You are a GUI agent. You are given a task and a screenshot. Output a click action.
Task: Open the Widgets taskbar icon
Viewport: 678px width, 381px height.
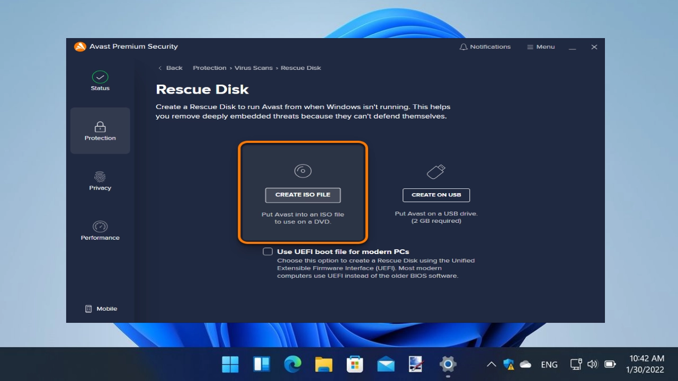pos(262,364)
